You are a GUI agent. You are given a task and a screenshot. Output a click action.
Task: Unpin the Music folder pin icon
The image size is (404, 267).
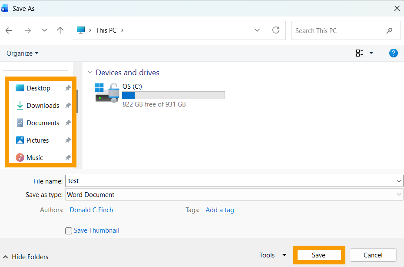pyautogui.click(x=68, y=158)
